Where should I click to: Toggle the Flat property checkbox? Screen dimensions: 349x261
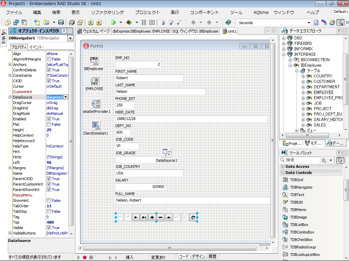click(x=49, y=124)
